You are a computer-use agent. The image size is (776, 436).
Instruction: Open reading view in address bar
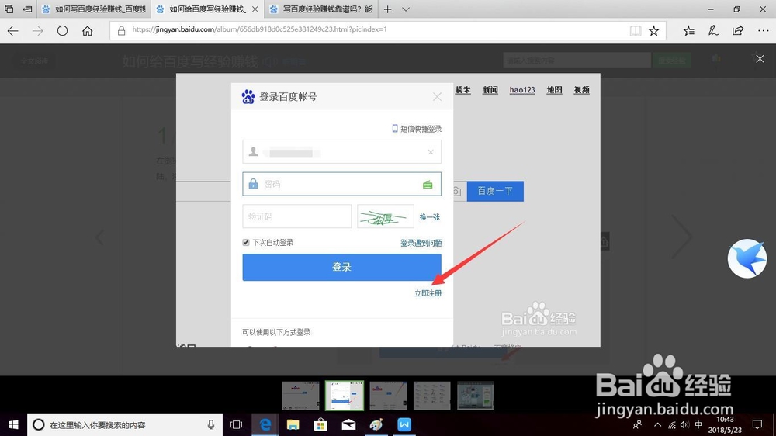pos(635,31)
